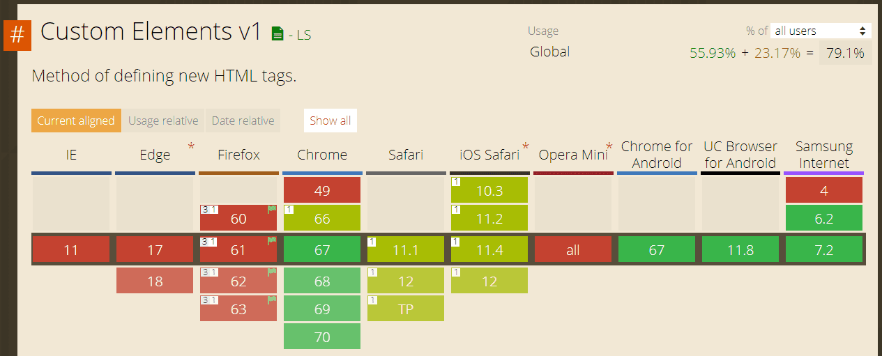The height and width of the screenshot is (356, 882).
Task: Open the green spec document icon
Action: tap(277, 33)
